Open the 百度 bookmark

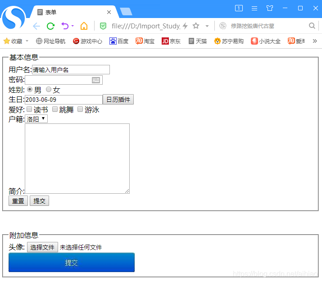click(119, 41)
